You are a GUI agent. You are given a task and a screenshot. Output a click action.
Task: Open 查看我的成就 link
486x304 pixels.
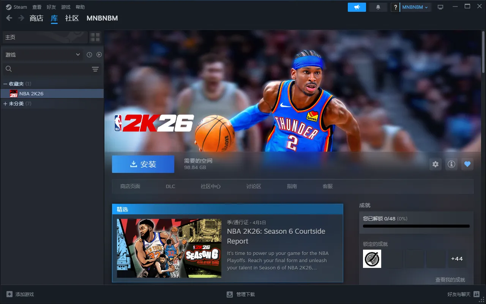450,280
